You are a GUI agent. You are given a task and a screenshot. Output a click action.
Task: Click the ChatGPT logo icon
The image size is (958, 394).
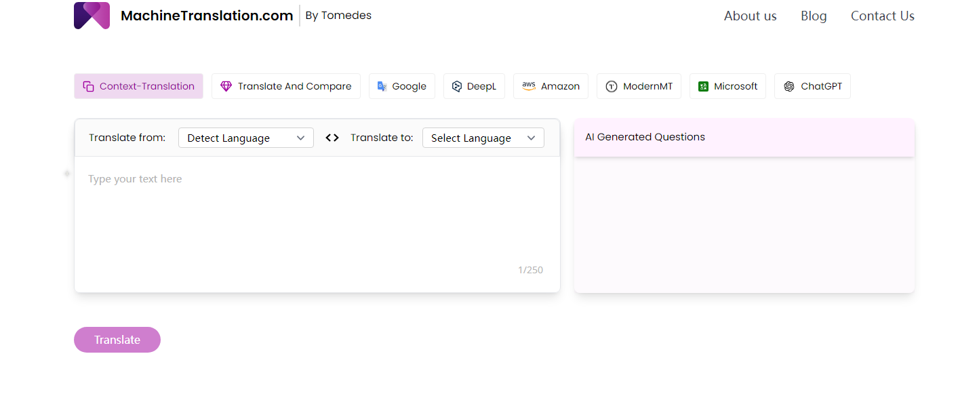click(x=789, y=86)
